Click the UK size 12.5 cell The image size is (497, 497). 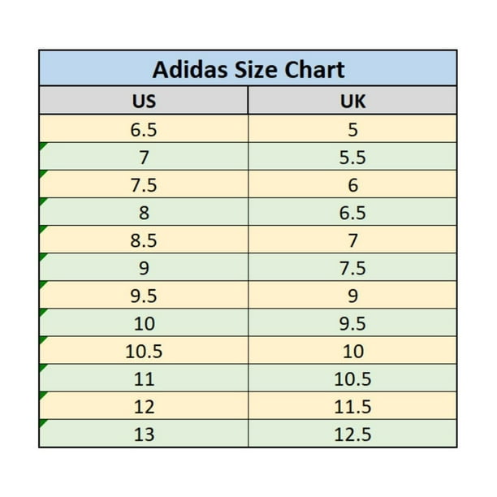(352, 434)
